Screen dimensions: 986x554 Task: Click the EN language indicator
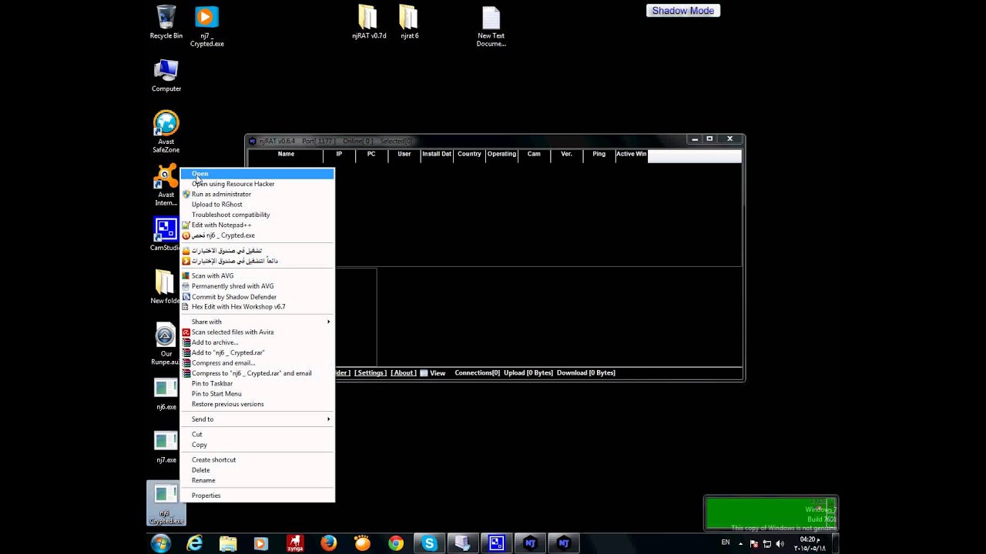click(726, 542)
